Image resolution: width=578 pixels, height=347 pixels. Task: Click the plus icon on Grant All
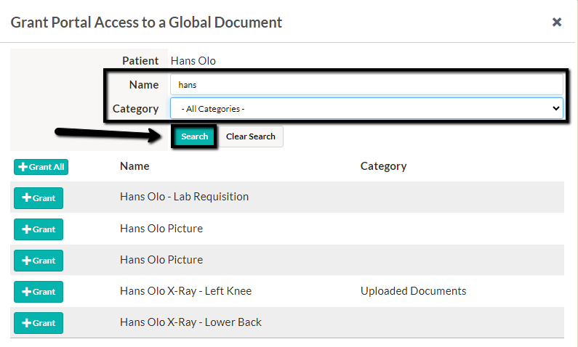[23, 167]
